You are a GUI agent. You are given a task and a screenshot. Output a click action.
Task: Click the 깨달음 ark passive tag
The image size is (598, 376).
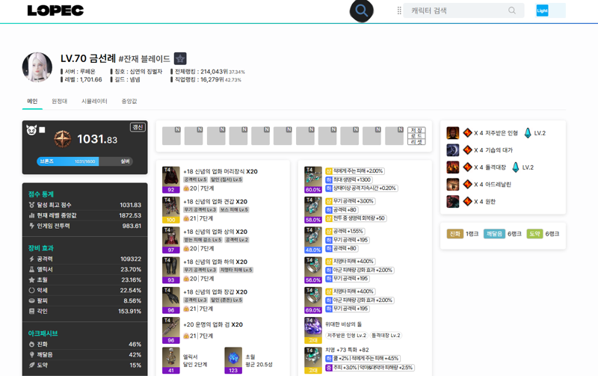coord(494,234)
